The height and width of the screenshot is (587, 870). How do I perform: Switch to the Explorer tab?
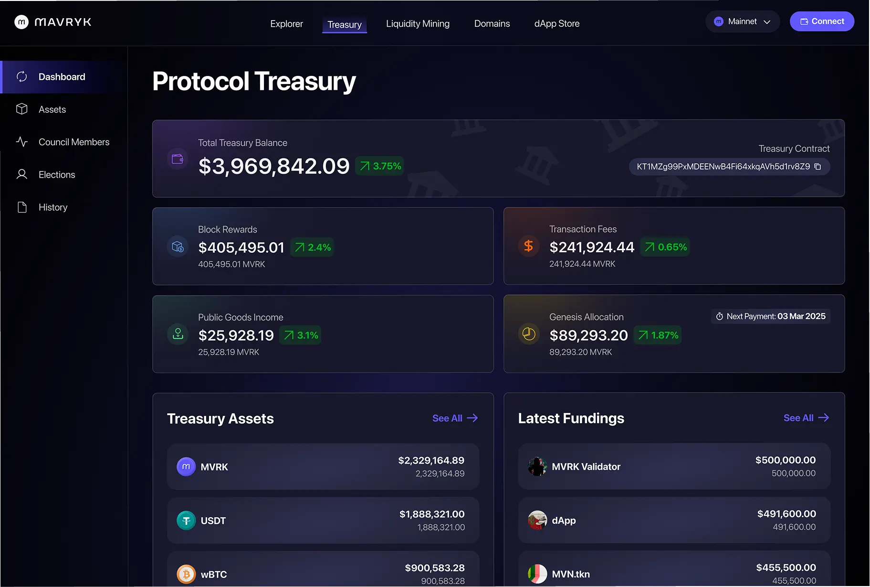click(x=286, y=24)
